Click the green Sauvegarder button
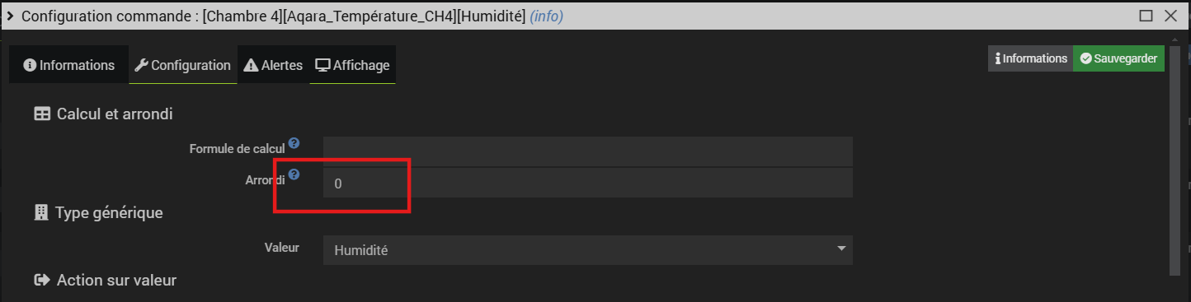This screenshot has width=1191, height=302. [1118, 58]
